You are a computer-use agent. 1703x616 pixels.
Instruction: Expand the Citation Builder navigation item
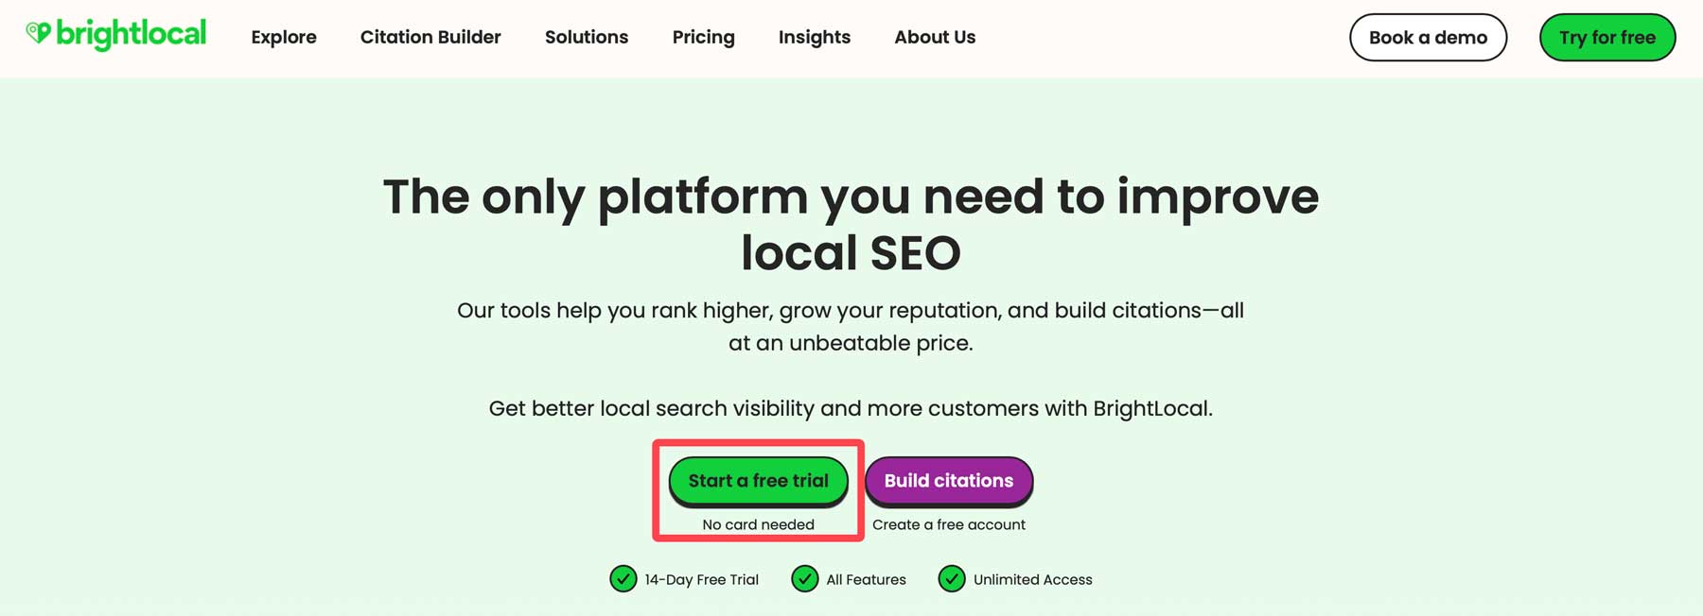point(430,37)
